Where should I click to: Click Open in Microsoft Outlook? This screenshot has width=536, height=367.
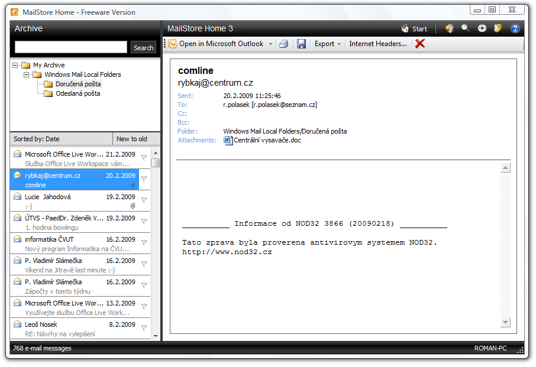217,44
